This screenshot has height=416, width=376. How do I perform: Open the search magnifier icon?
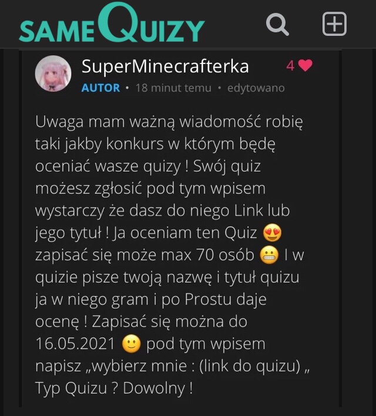[x=277, y=24]
